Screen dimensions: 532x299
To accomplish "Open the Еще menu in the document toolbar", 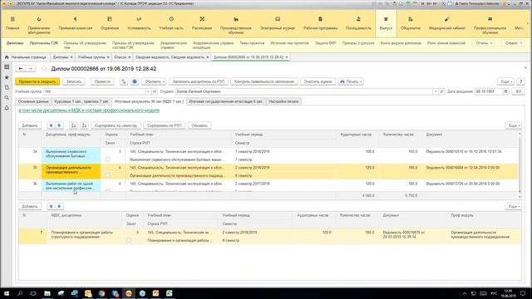I will pos(505,81).
